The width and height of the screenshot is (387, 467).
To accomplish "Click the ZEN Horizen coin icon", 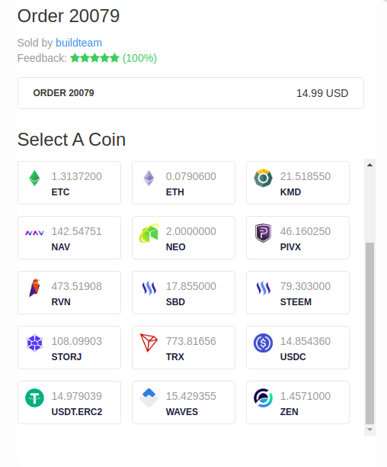I will 263,398.
